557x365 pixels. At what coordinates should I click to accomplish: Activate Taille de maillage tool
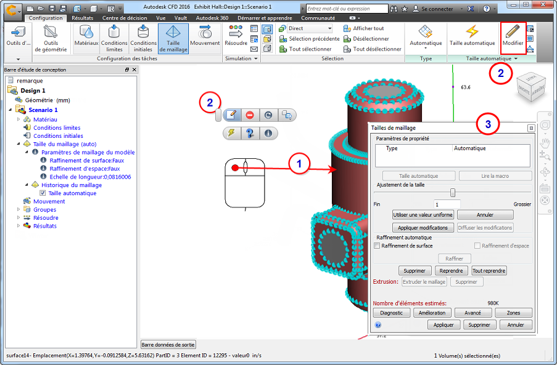coord(173,39)
